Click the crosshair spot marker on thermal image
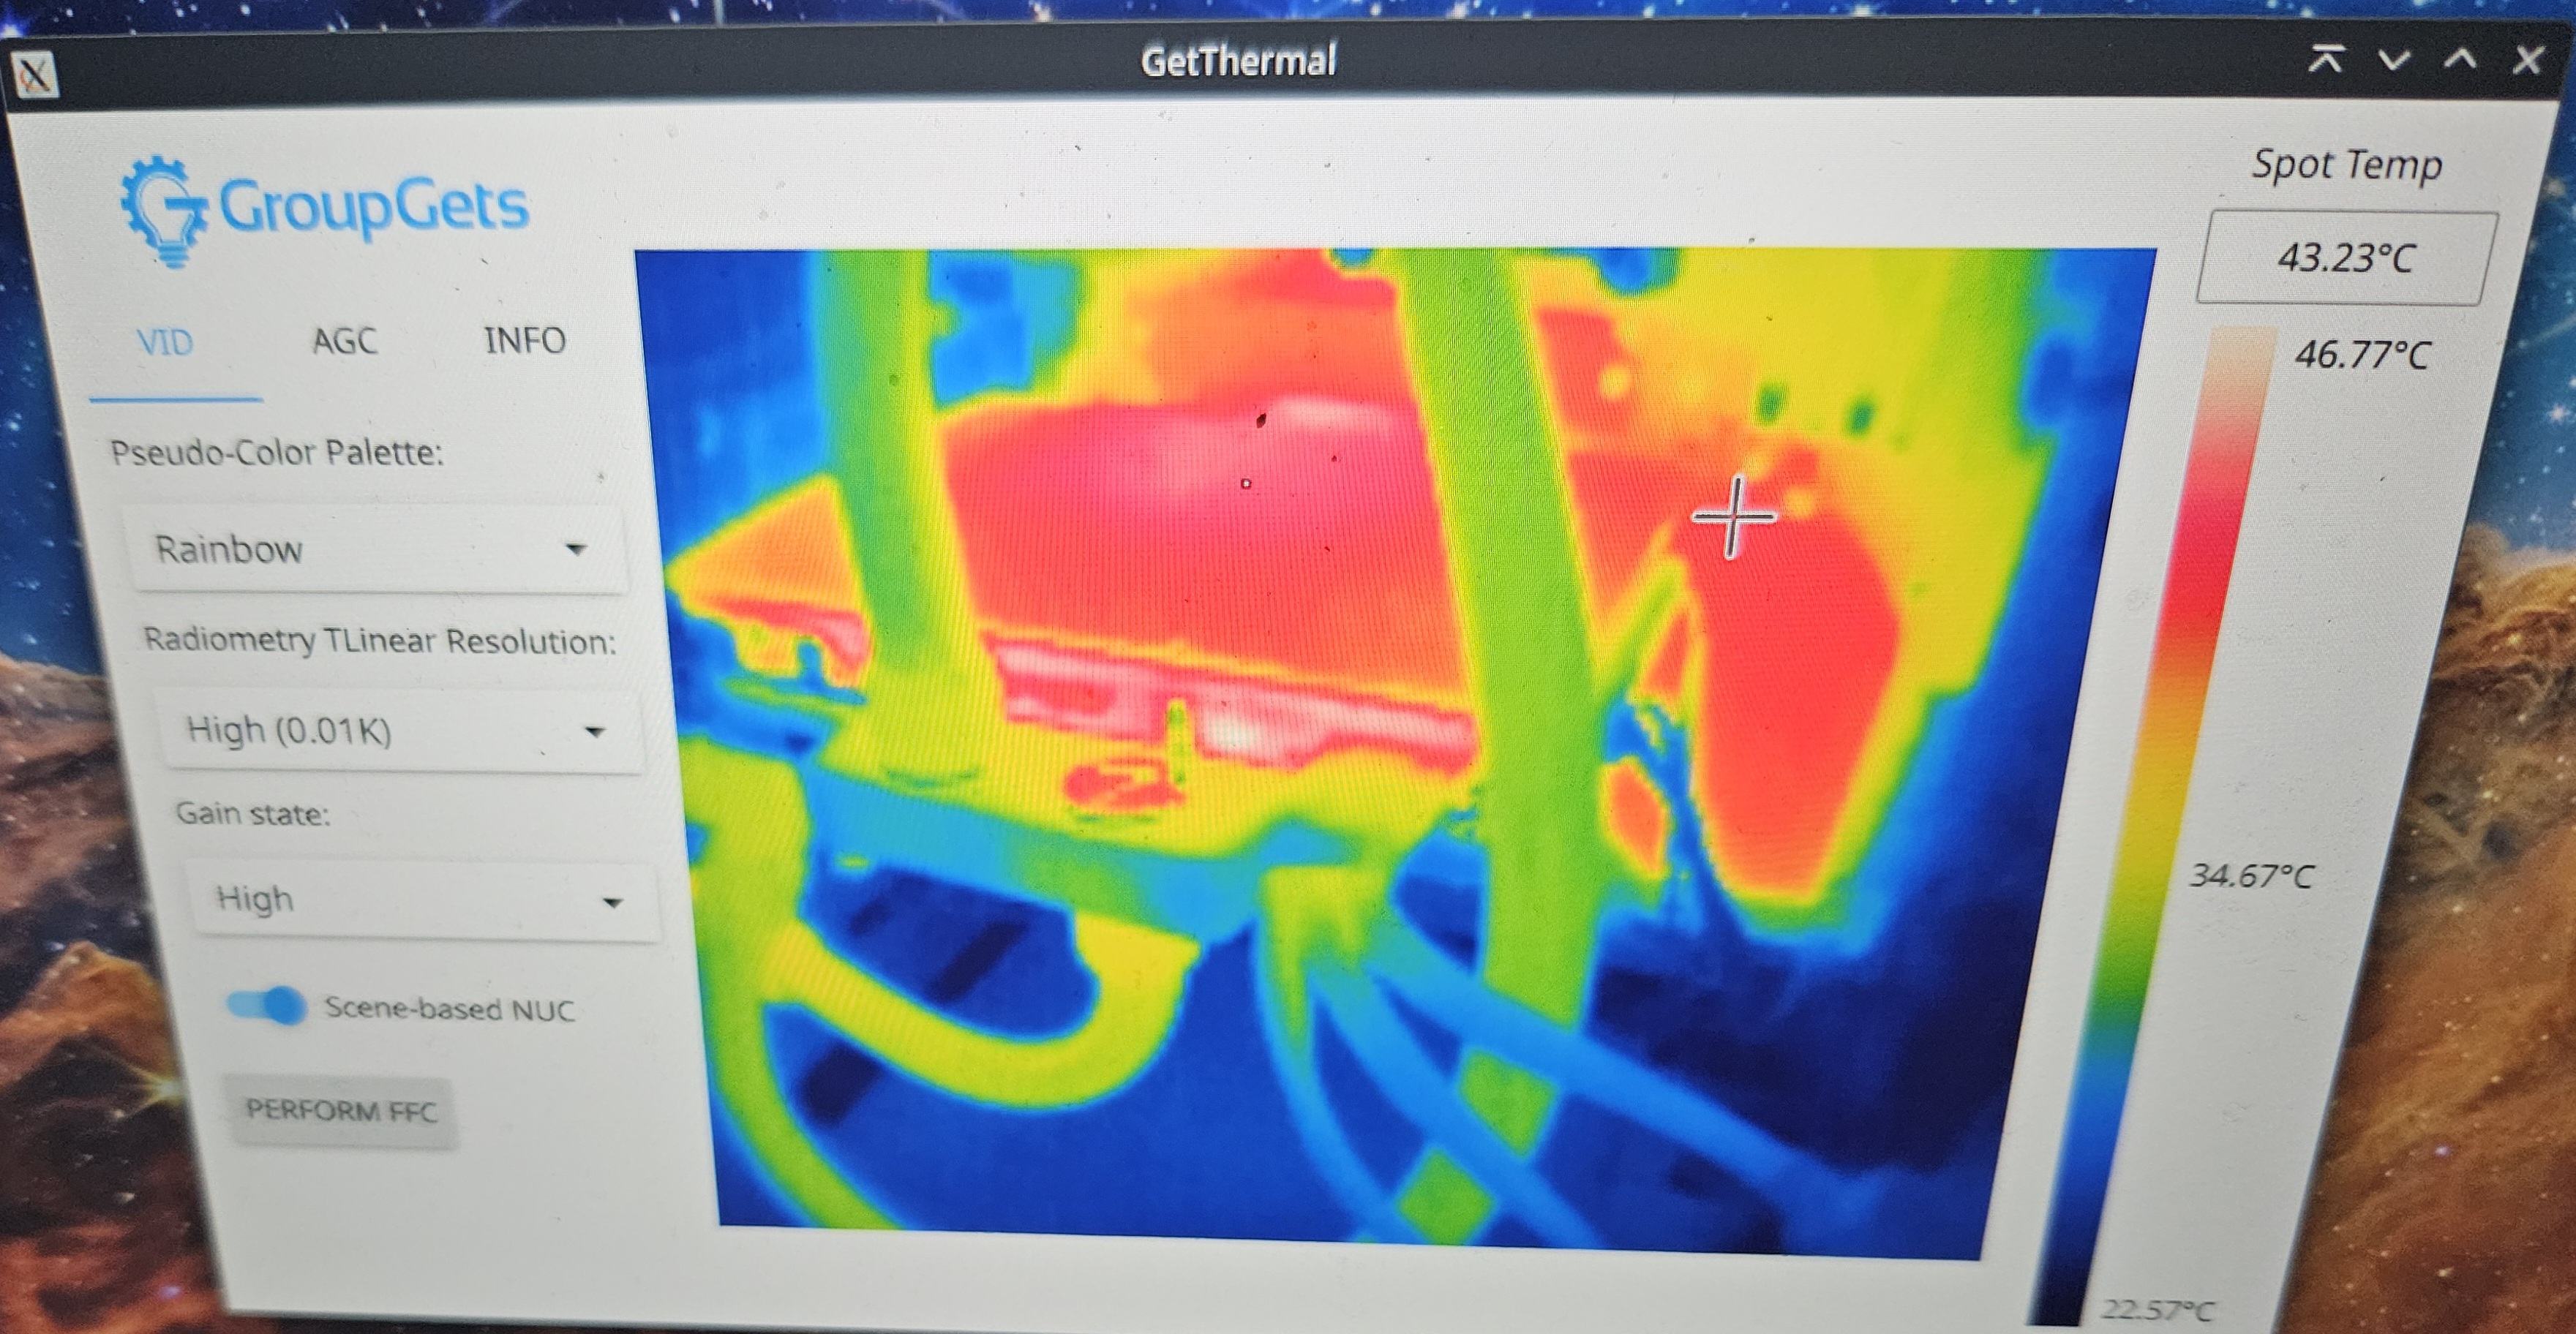The image size is (2576, 1334). 1734,517
